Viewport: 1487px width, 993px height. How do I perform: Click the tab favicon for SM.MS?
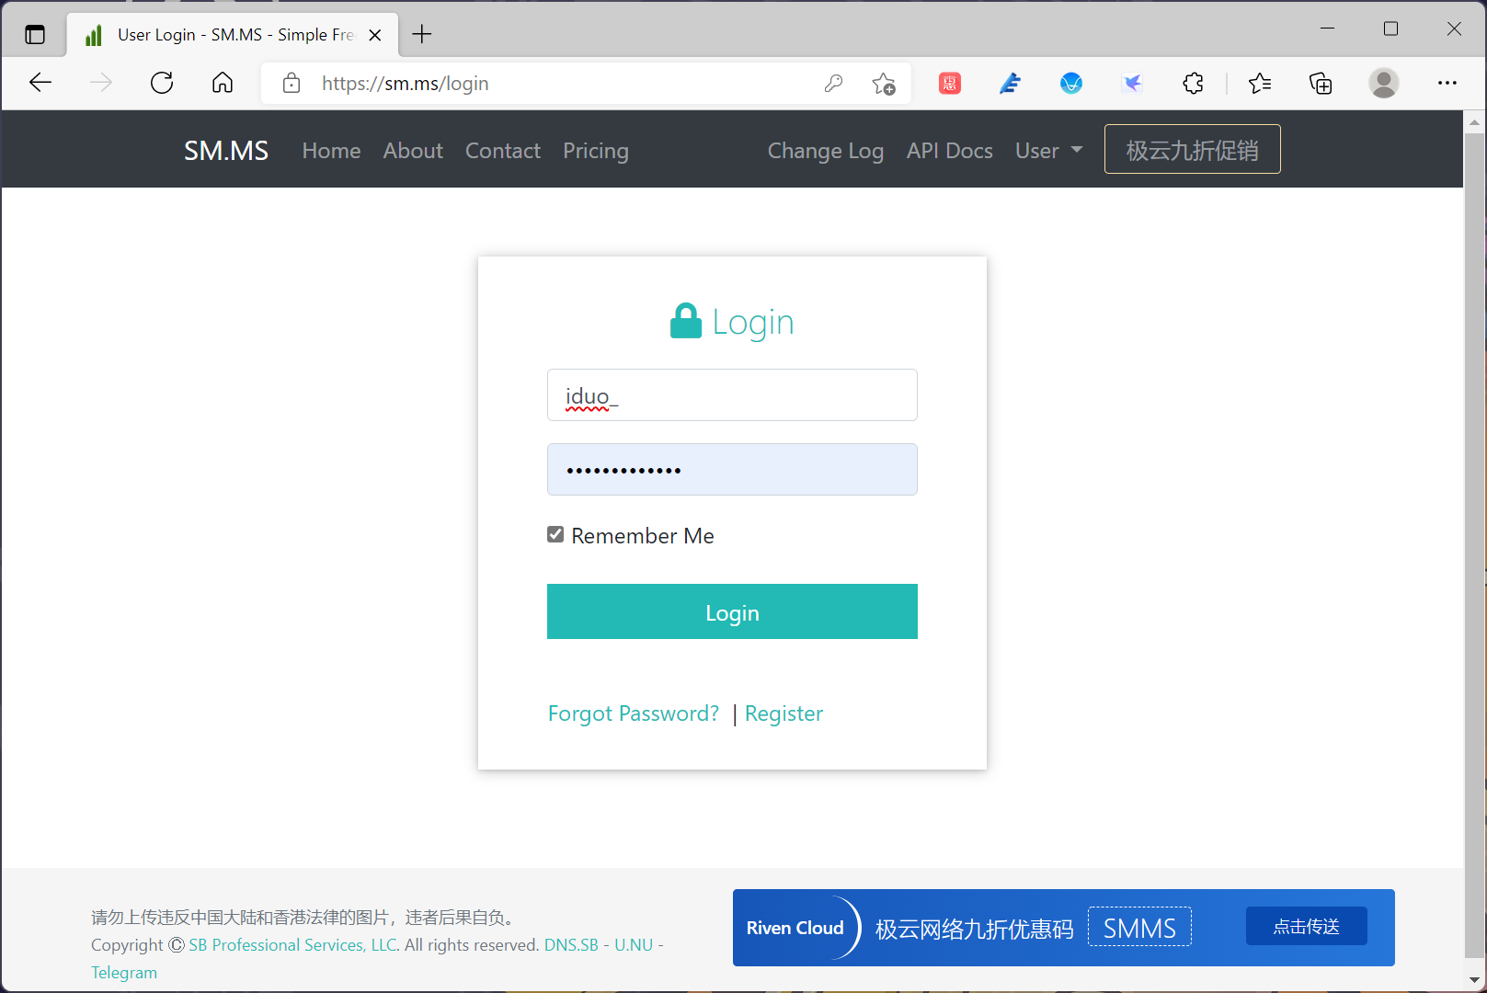pyautogui.click(x=94, y=35)
